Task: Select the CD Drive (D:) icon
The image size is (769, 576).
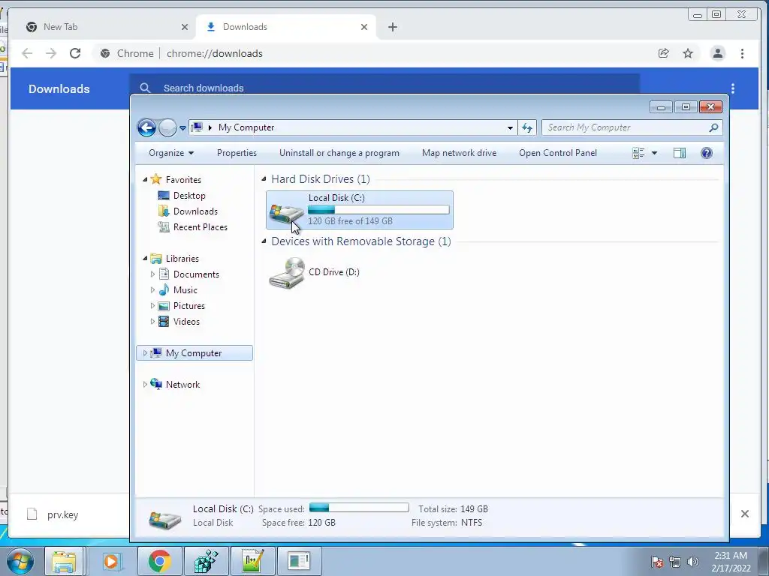Action: click(x=288, y=272)
